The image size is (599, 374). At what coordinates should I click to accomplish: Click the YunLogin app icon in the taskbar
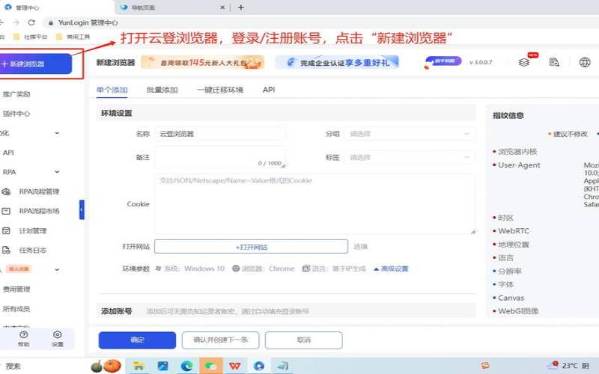(x=259, y=366)
